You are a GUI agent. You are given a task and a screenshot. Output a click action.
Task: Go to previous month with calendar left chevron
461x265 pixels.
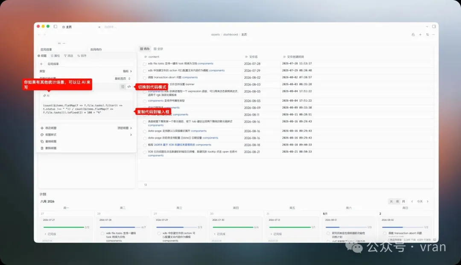coord(412,202)
